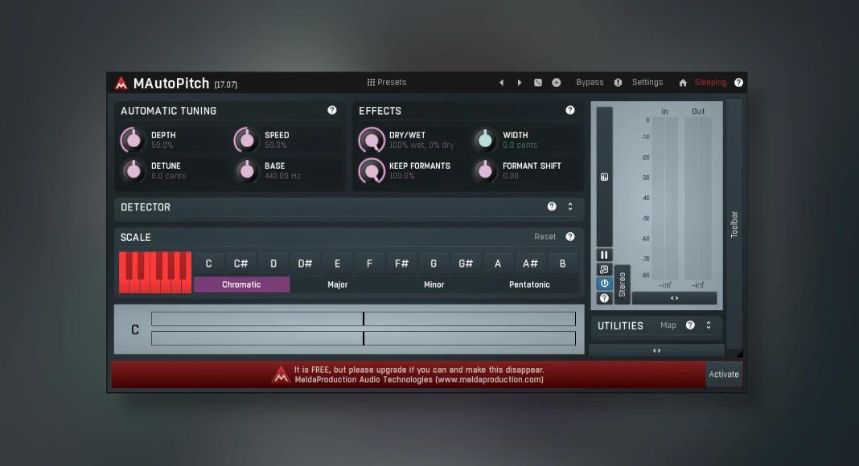The width and height of the screenshot is (859, 466).
Task: Click the home icon
Action: tap(683, 83)
